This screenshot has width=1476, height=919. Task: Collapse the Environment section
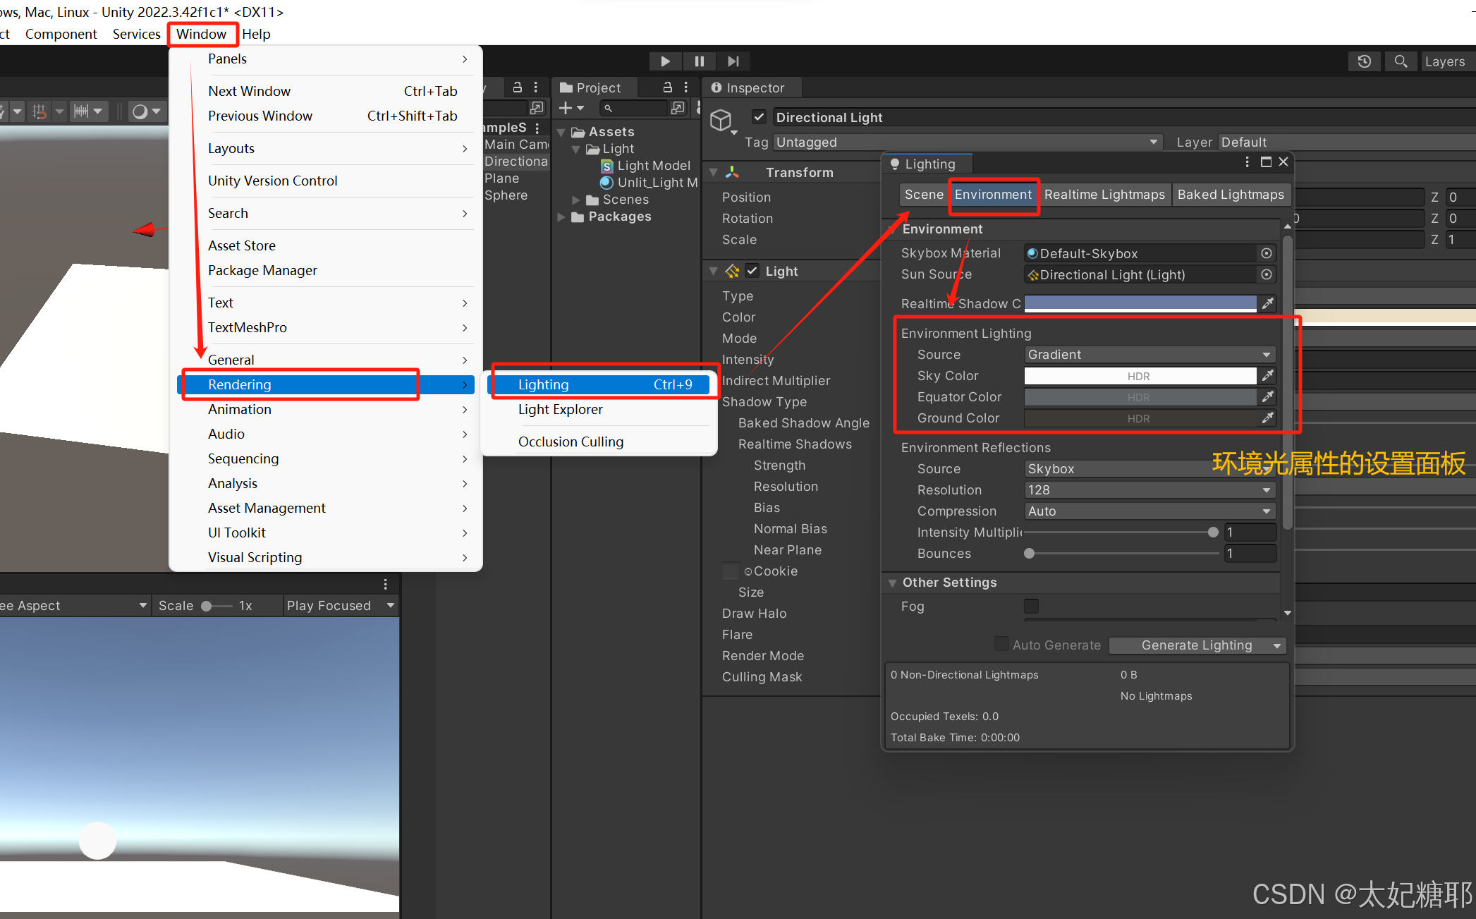click(893, 229)
